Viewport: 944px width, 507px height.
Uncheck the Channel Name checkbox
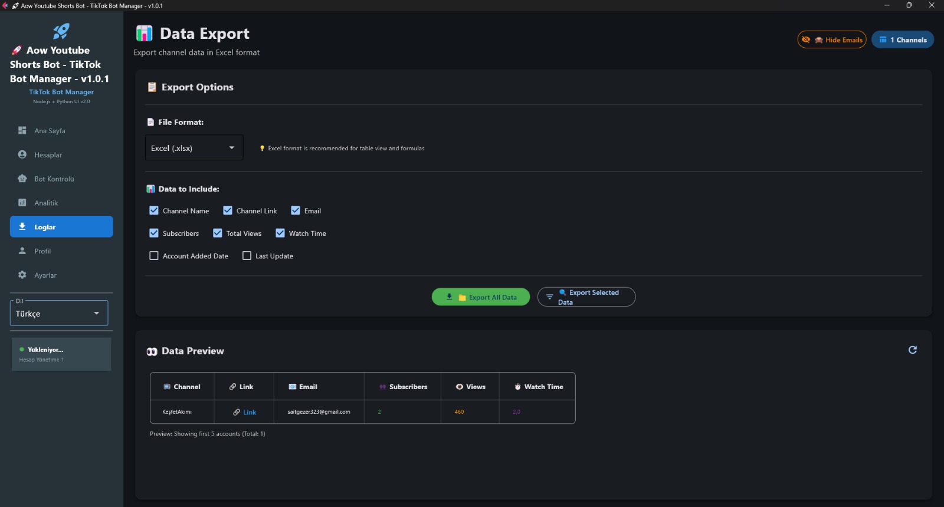[x=154, y=210]
